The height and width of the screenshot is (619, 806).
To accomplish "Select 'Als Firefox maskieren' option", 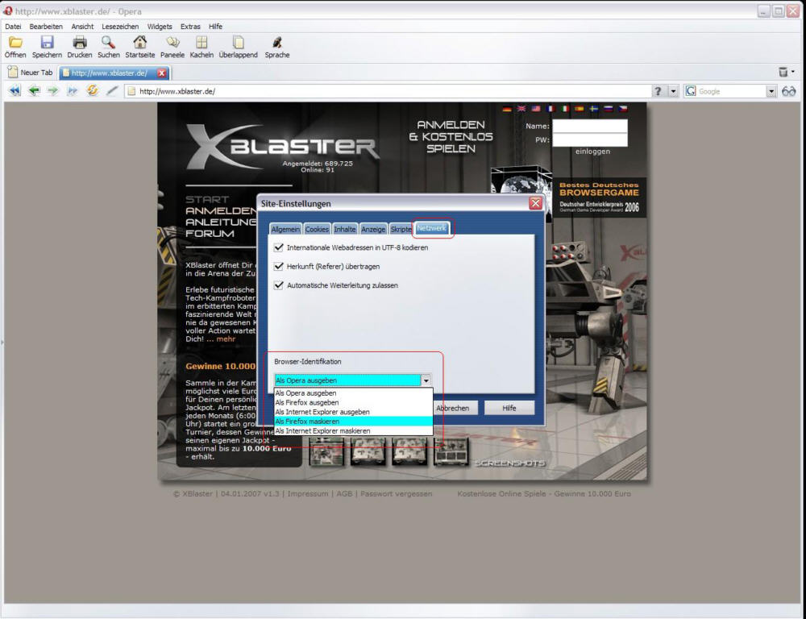I will click(x=354, y=422).
